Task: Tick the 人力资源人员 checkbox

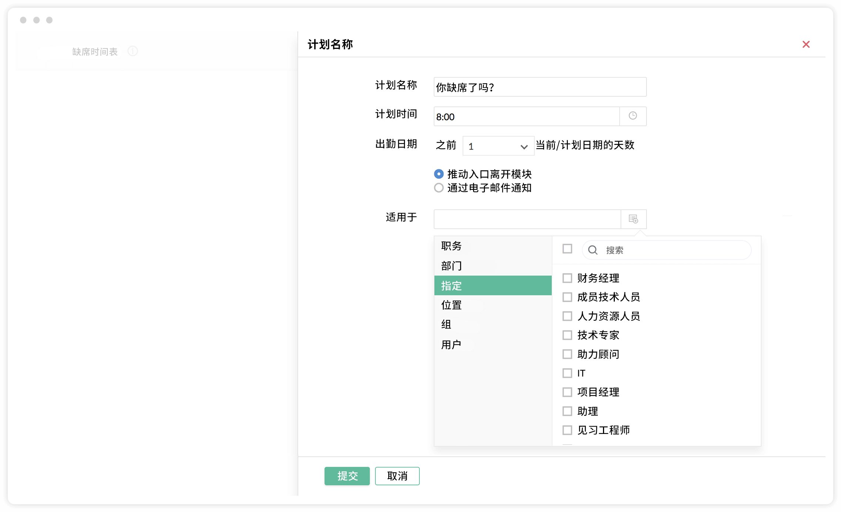Action: click(567, 316)
